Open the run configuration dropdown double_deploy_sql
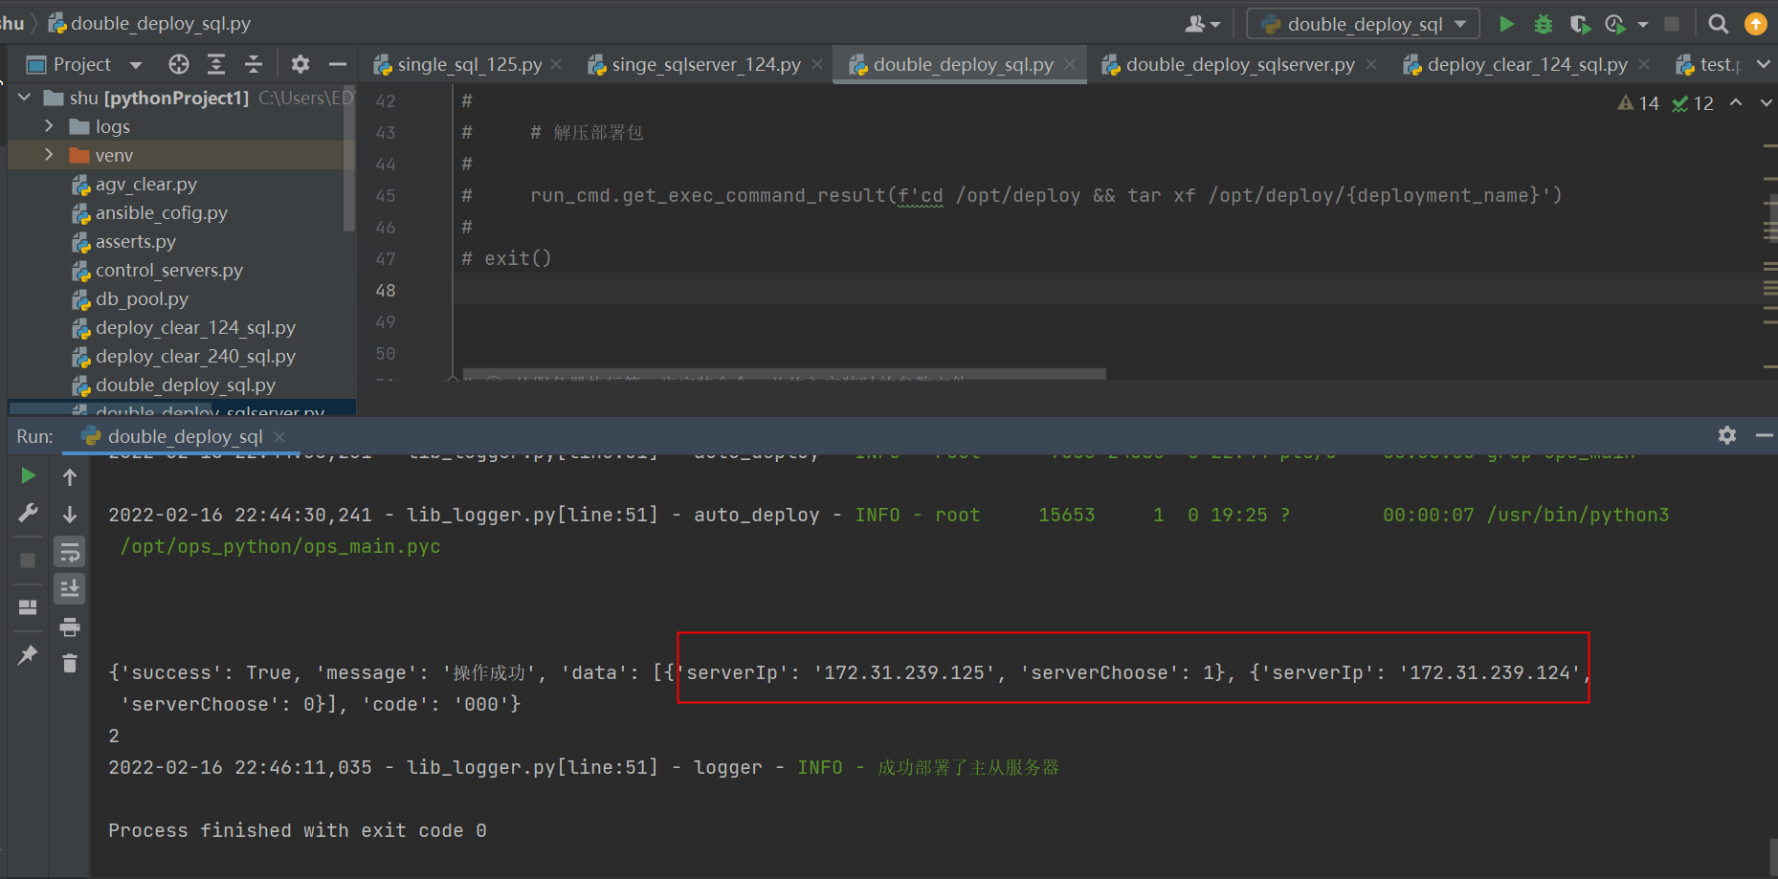 pos(1363,24)
